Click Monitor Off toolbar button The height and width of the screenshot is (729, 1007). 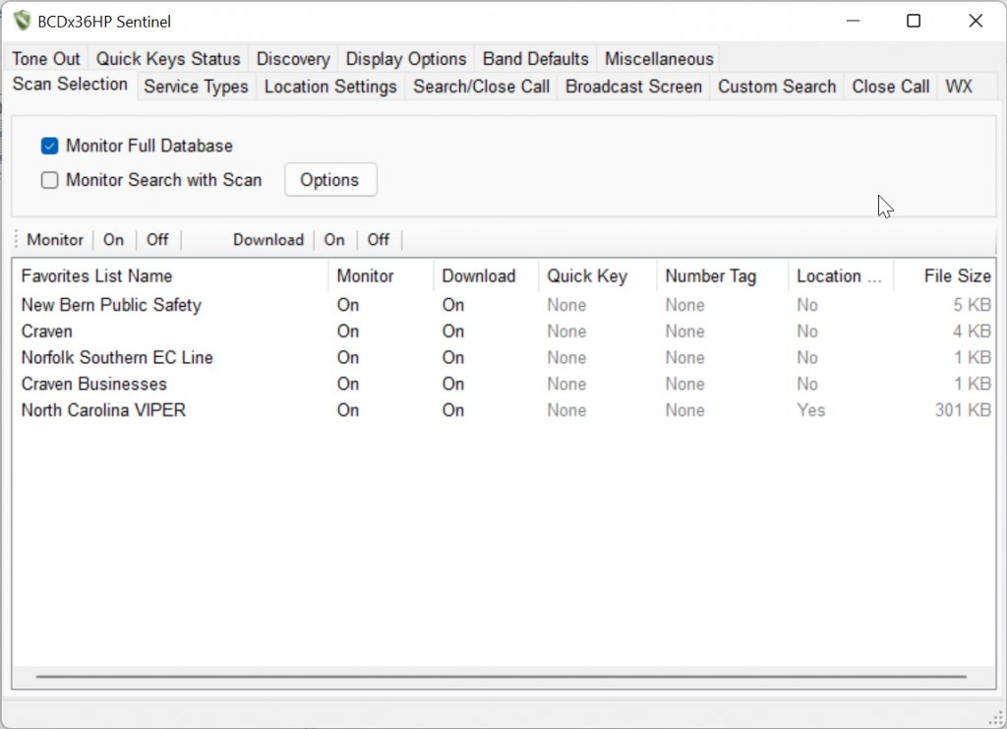point(157,240)
